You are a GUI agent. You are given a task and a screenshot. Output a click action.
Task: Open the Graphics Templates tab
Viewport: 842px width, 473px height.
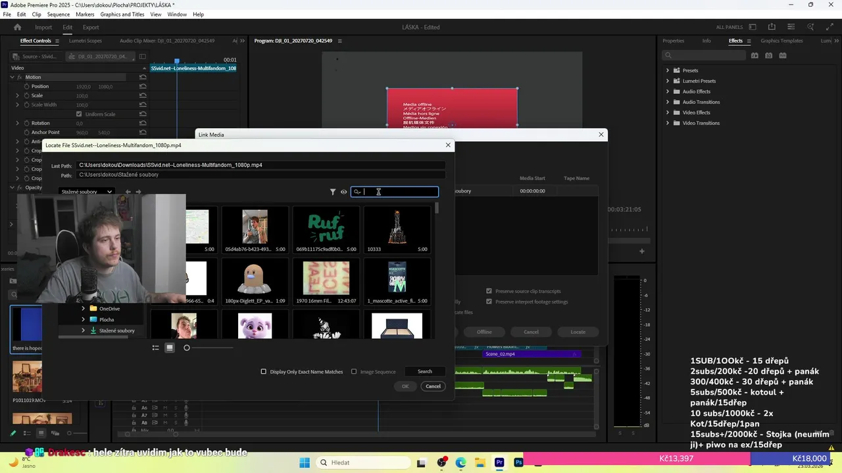click(781, 41)
